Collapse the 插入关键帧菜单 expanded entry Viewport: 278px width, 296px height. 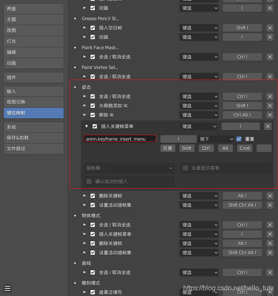(86, 126)
